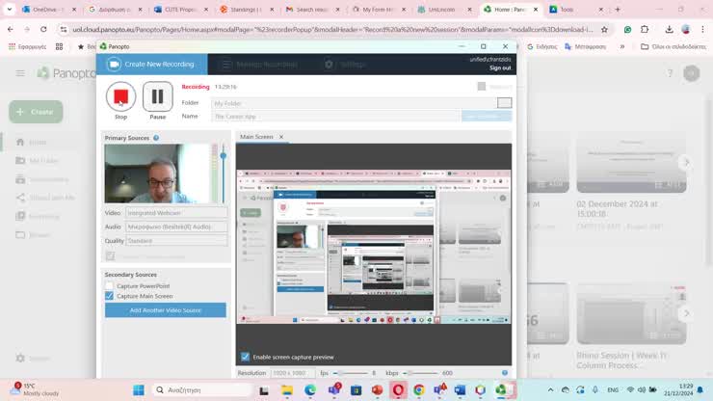This screenshot has width=713, height=401.
Task: Adjust the kbps bitrate slider
Action: point(420,373)
